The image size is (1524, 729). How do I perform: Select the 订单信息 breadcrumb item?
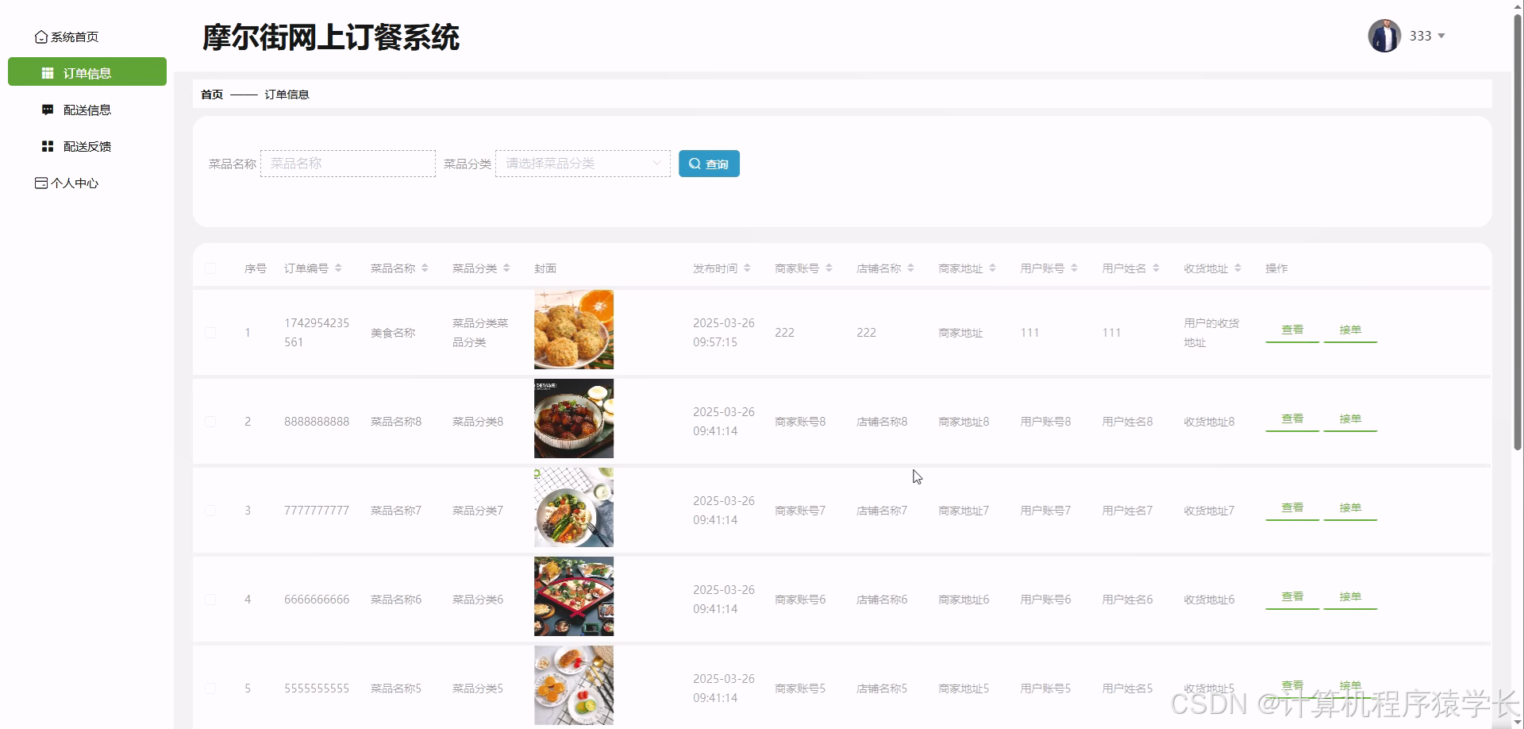[x=287, y=94]
